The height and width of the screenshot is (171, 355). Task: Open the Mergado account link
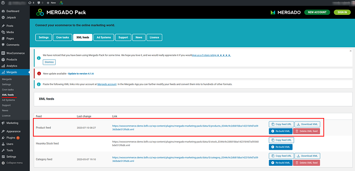(107, 84)
